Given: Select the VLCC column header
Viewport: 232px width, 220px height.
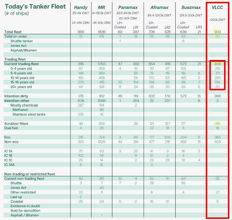Looking at the screenshot, I should coord(217,7).
